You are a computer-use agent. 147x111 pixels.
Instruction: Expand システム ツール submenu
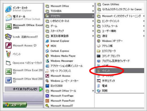point(144,26)
